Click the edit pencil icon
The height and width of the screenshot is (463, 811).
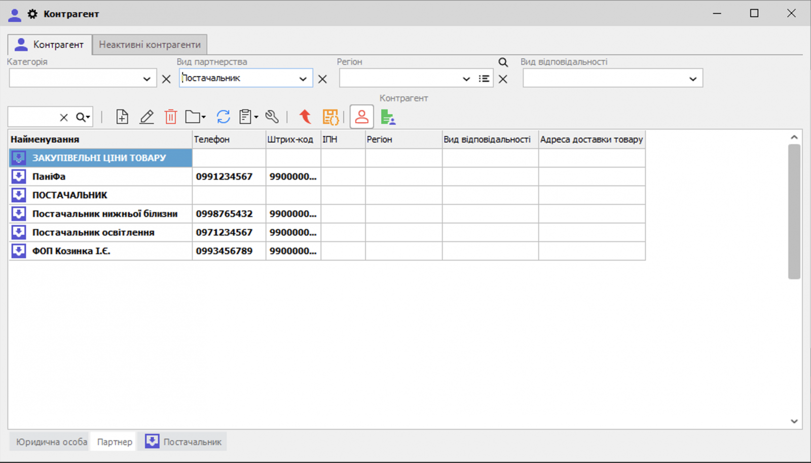(x=146, y=117)
